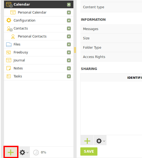Viewport: 142px width, 158px height.
Task: Click the Personal Contacts person icon
Action: click(13, 36)
